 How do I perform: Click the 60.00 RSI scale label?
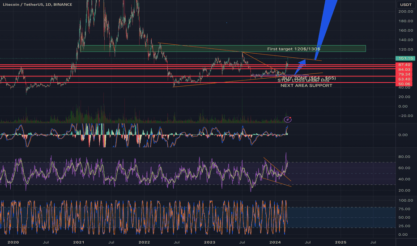click(404, 168)
